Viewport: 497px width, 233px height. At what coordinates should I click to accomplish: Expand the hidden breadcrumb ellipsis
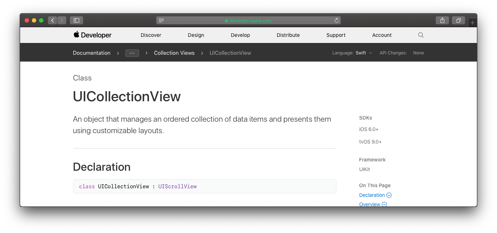coord(132,53)
